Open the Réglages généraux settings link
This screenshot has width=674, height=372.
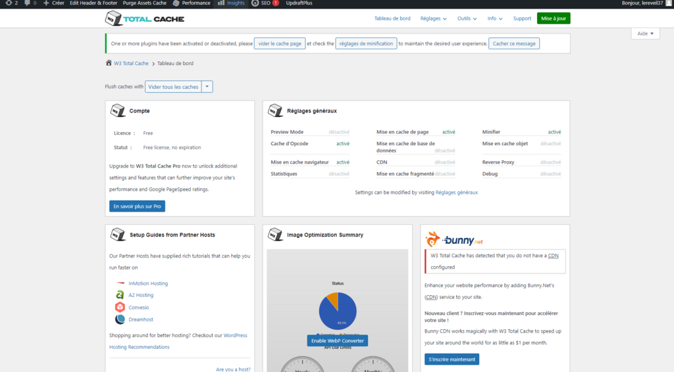(456, 193)
